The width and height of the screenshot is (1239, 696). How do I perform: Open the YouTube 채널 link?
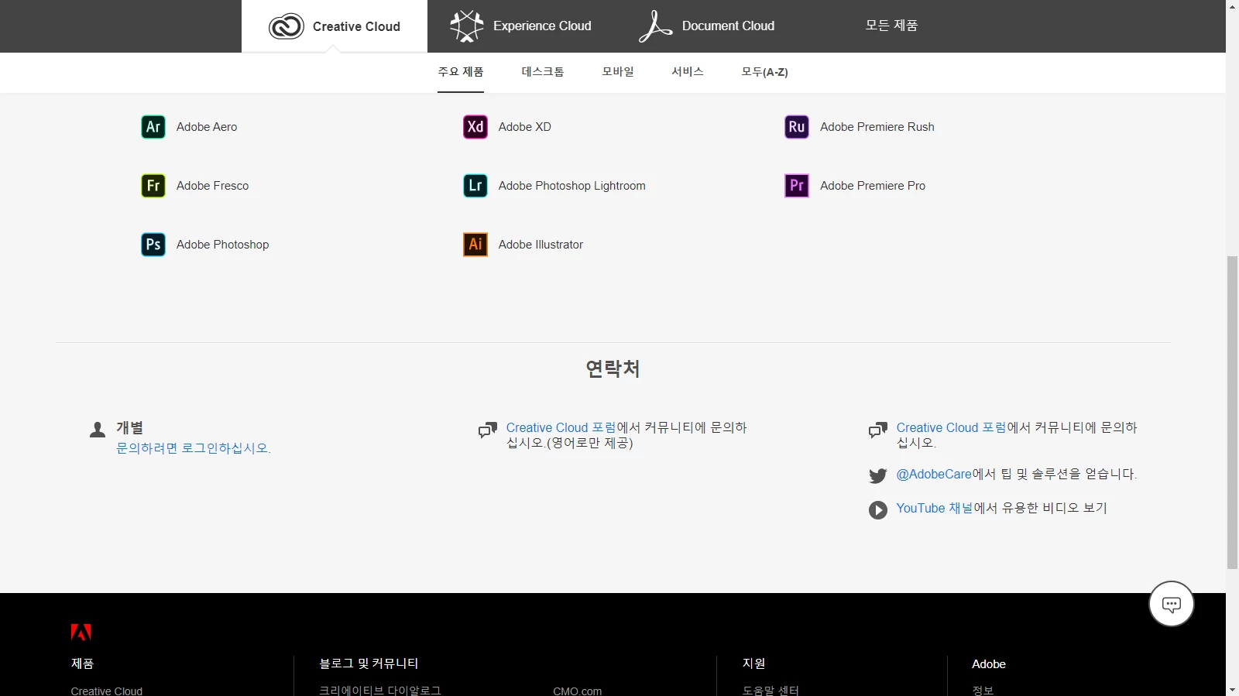click(935, 509)
